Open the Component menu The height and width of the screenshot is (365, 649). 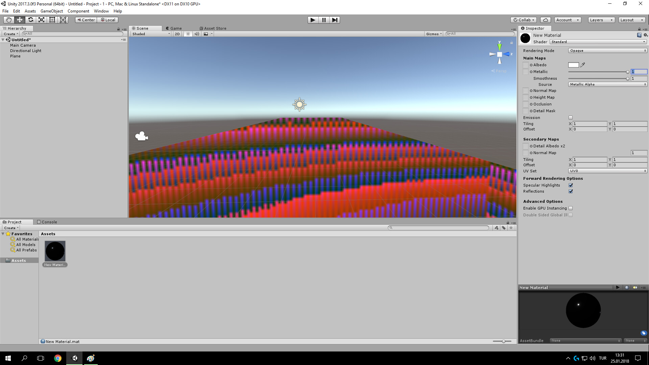(x=78, y=11)
